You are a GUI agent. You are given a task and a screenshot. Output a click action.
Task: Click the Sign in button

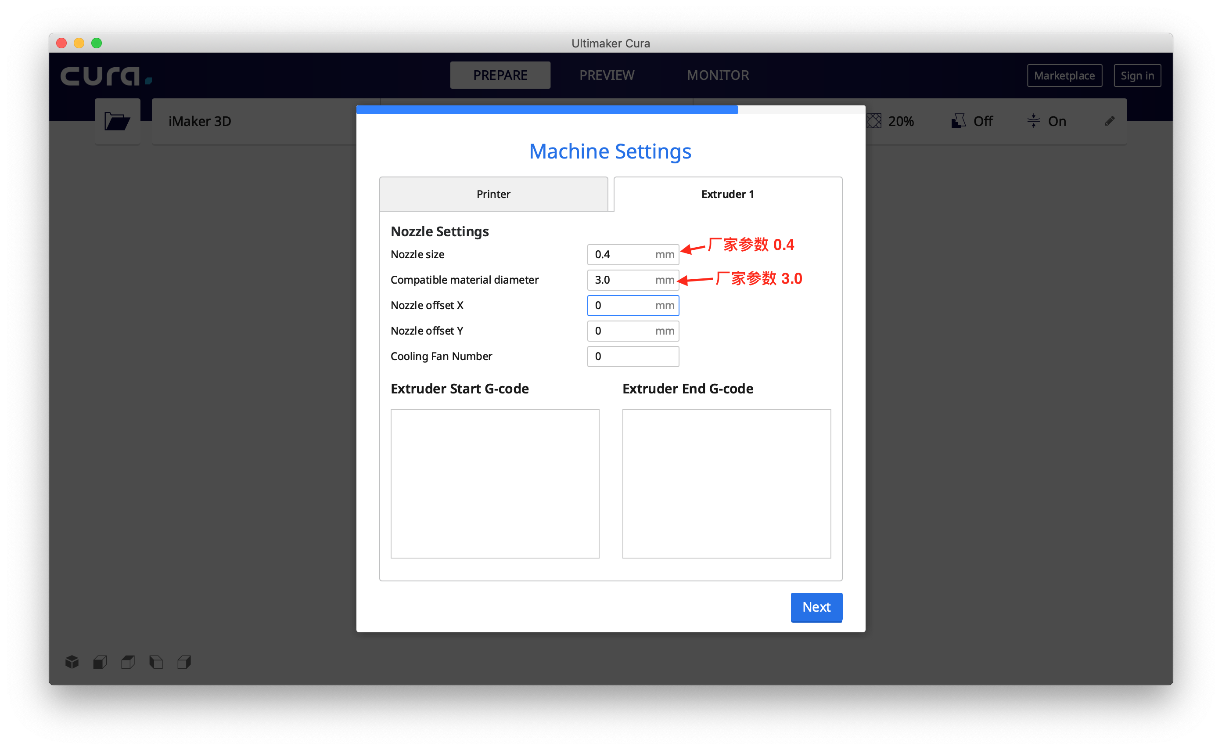[1137, 76]
